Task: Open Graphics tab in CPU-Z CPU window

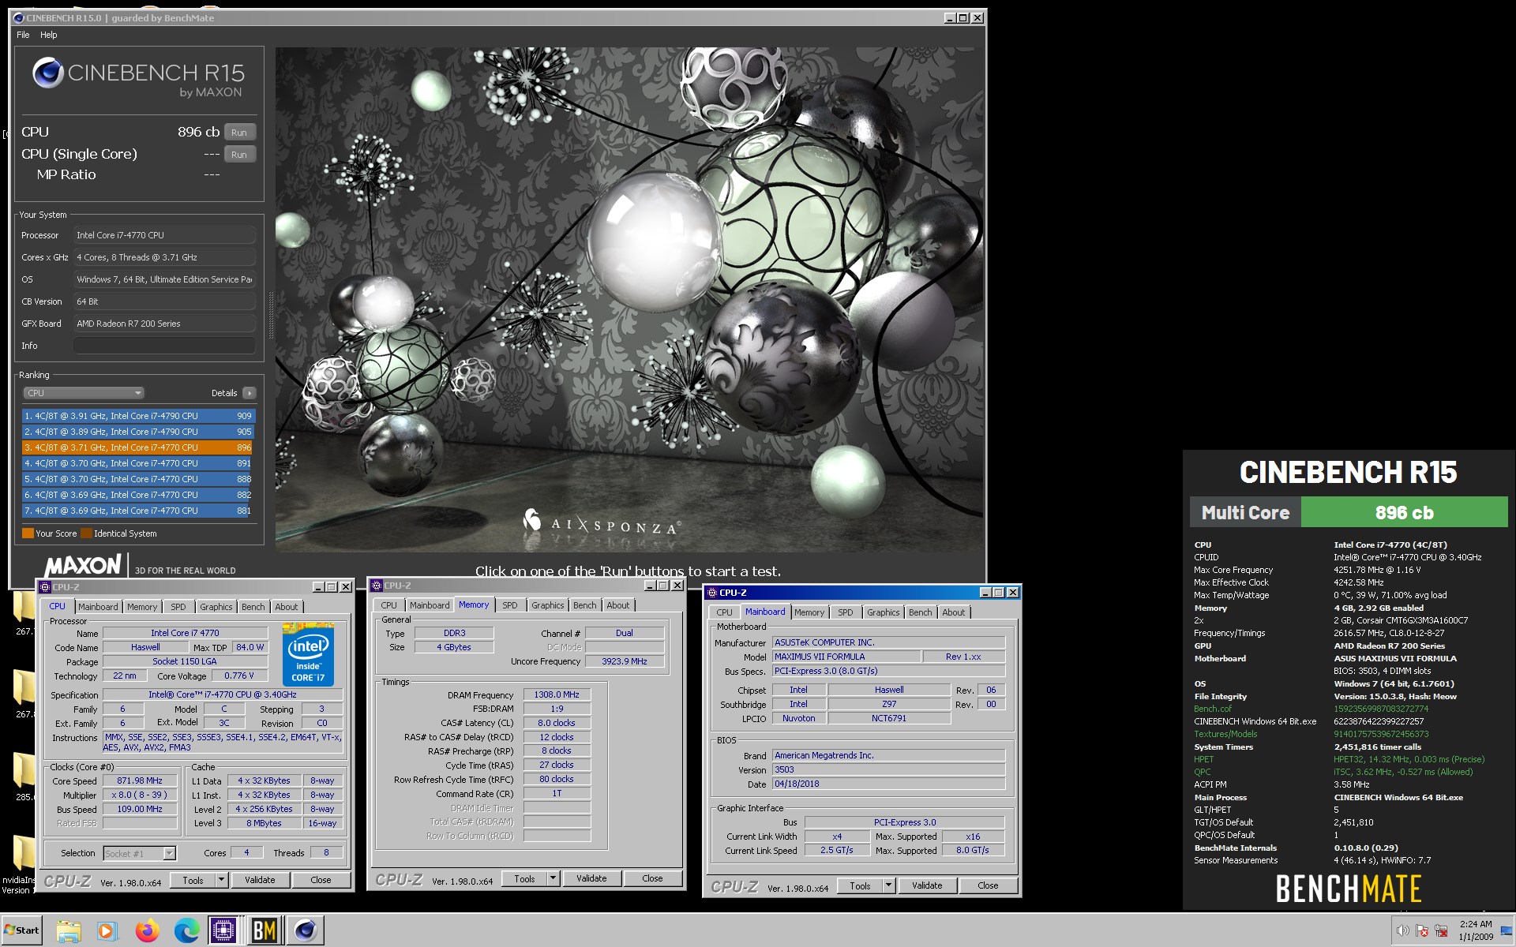Action: (216, 607)
